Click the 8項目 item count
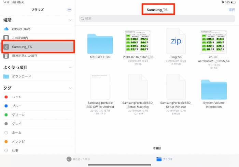 157,148
